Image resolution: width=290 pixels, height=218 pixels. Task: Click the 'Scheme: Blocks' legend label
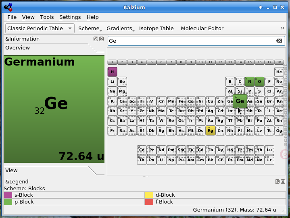tap(24, 189)
